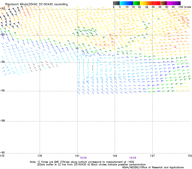Click the longitude label '138'

tap(40, 156)
